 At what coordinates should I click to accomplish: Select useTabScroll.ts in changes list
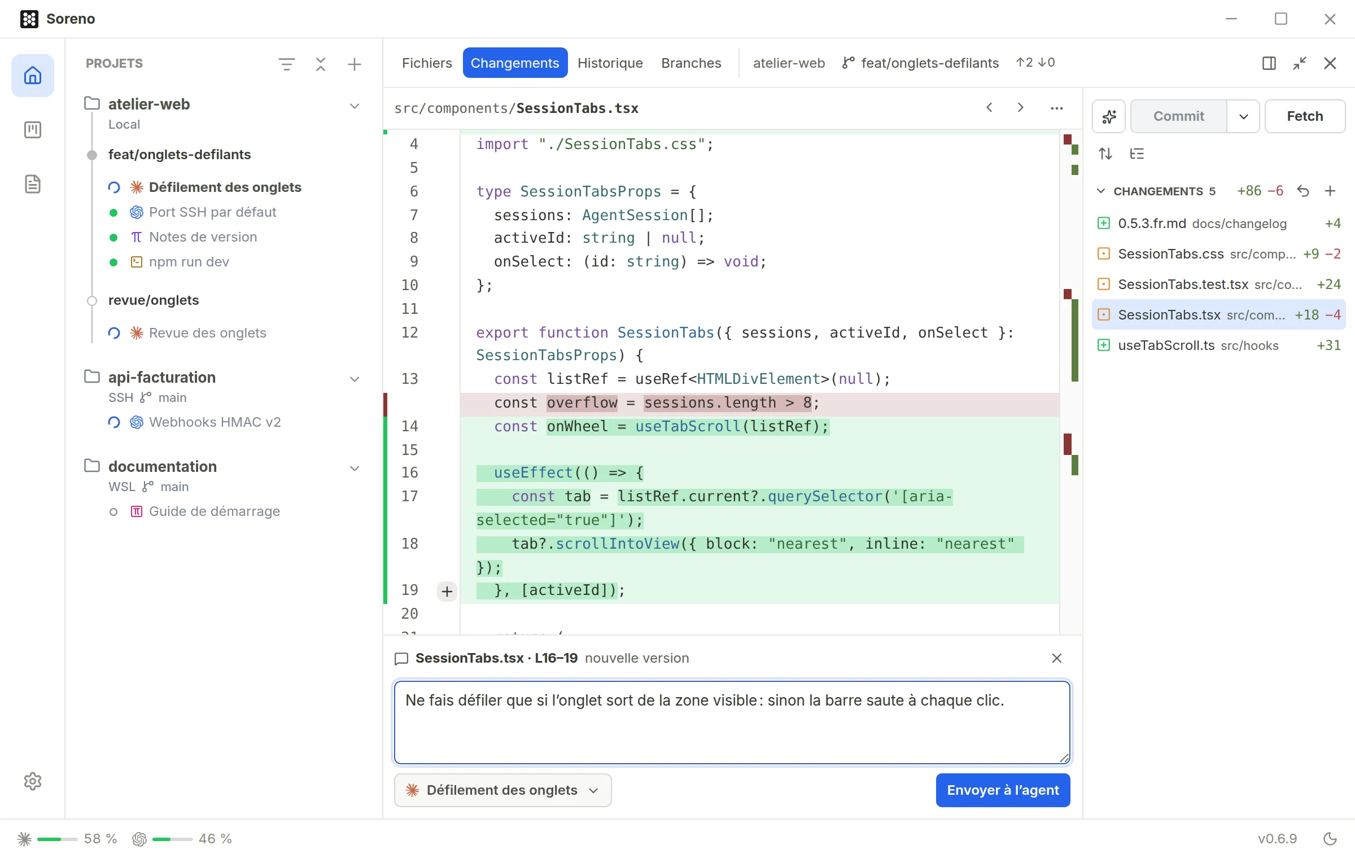point(1218,345)
